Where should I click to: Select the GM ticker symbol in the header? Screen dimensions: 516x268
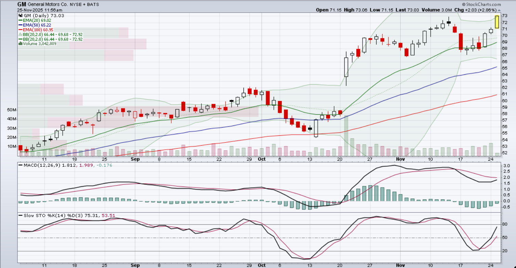coord(22,4)
